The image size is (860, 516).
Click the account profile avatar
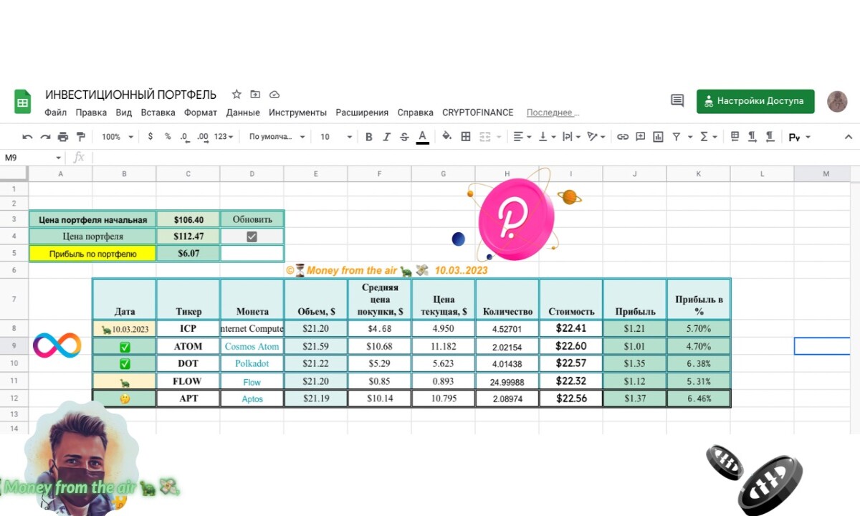click(837, 101)
